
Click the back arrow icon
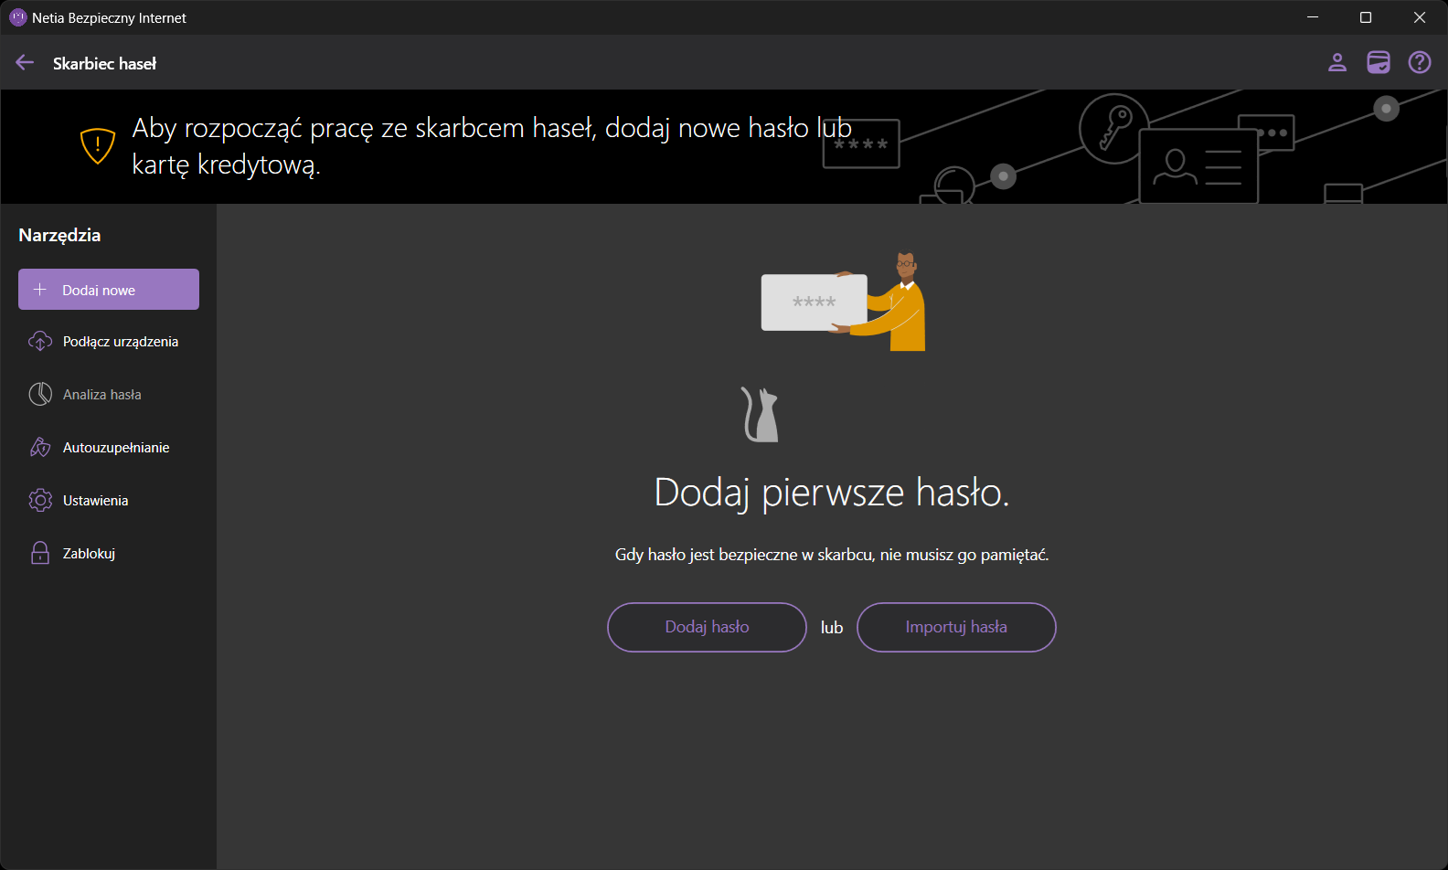25,63
